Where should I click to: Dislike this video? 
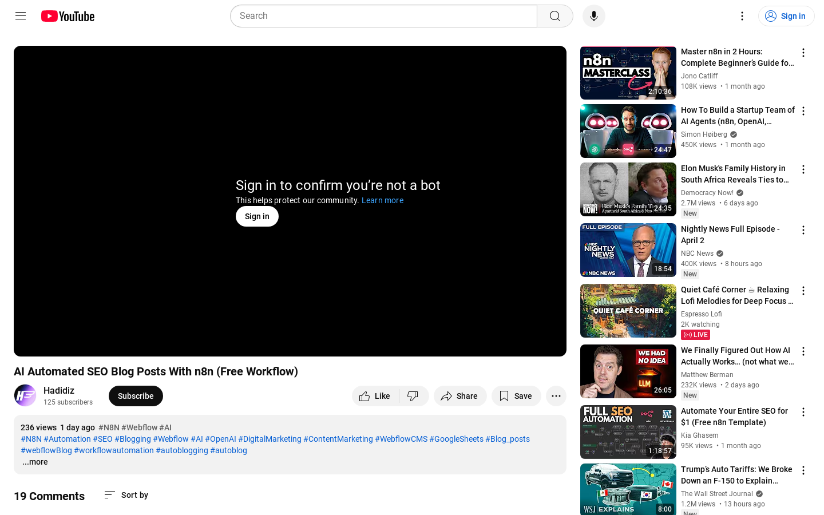tap(413, 396)
